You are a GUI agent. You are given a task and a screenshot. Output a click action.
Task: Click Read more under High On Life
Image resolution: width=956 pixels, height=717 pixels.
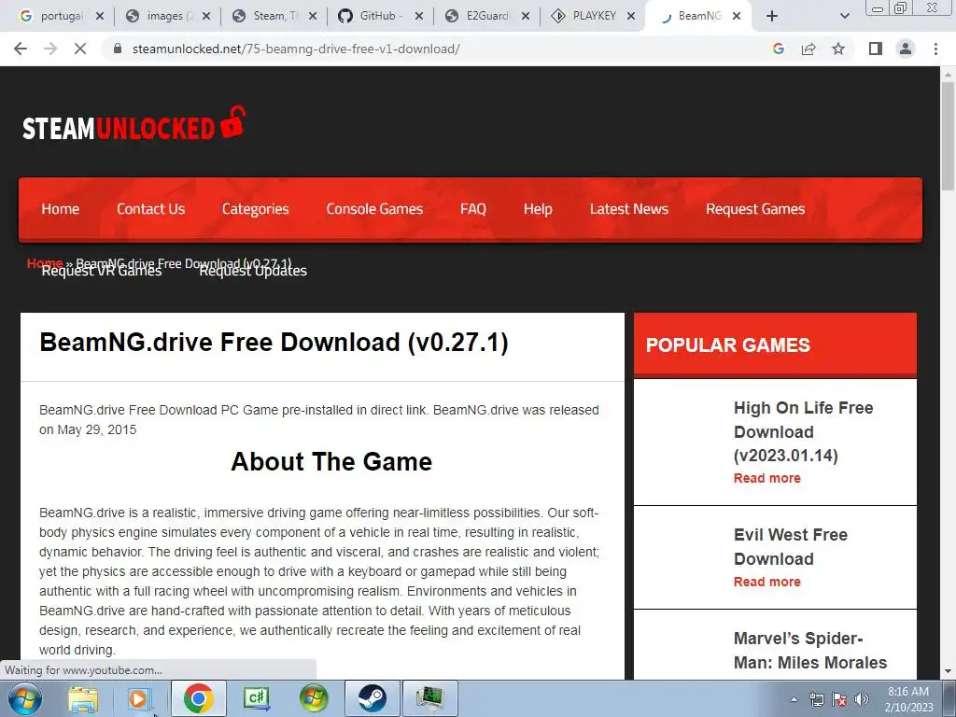(767, 479)
